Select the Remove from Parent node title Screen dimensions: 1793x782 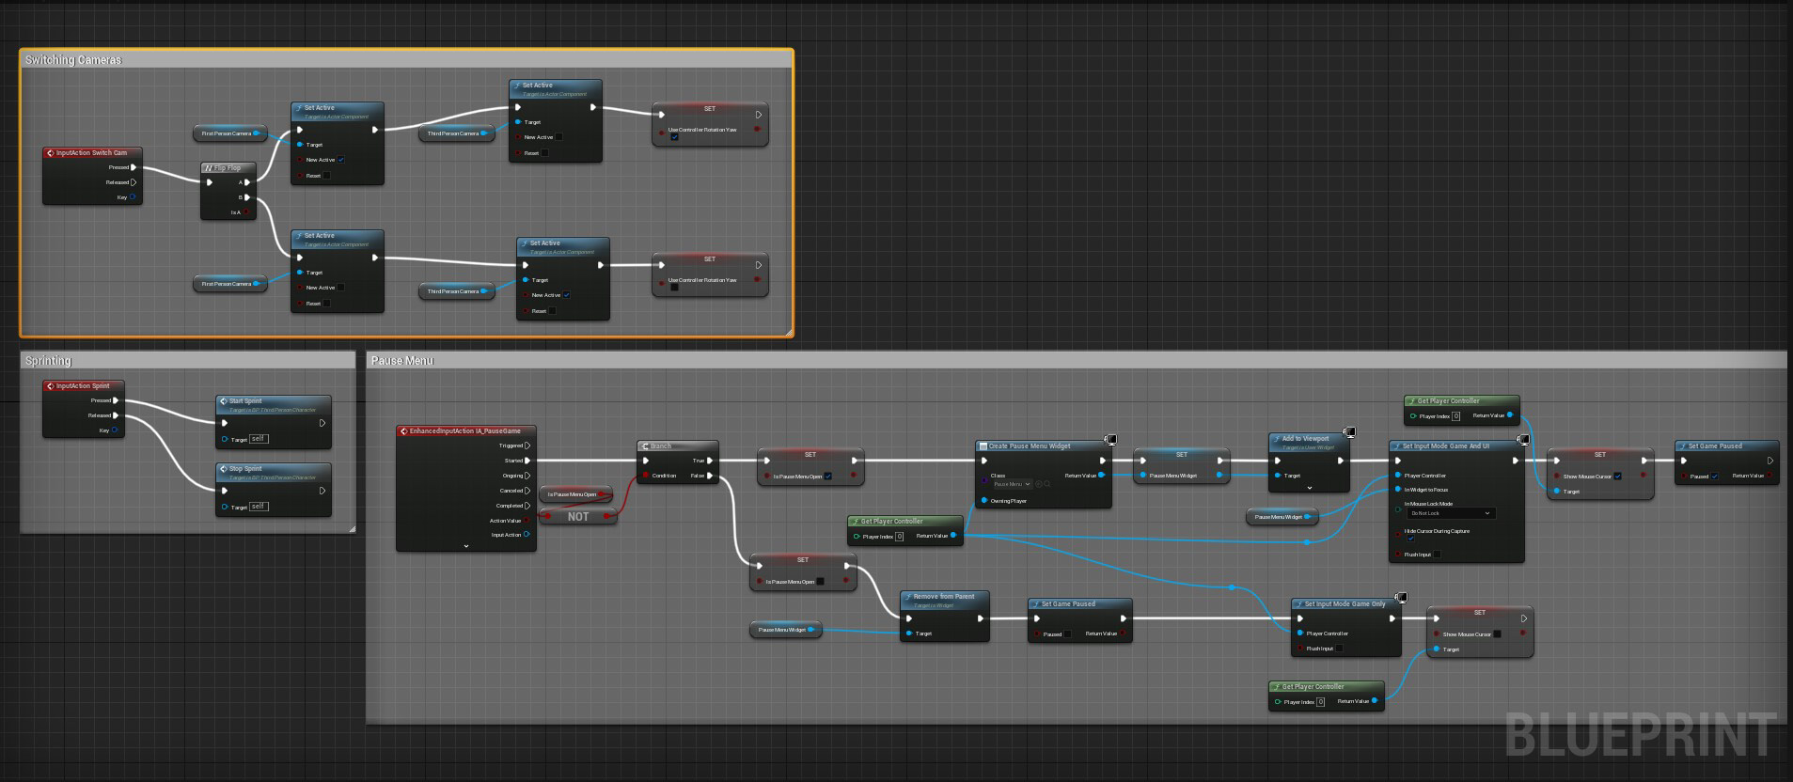click(944, 597)
